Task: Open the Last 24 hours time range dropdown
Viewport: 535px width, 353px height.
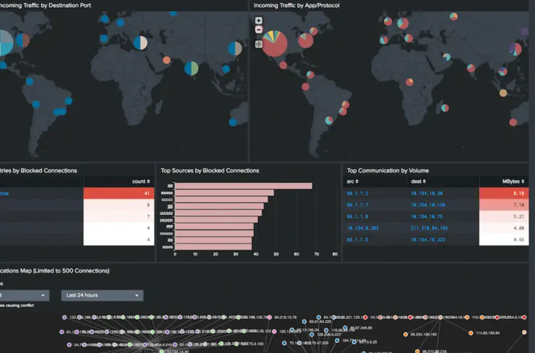Action: (x=102, y=295)
